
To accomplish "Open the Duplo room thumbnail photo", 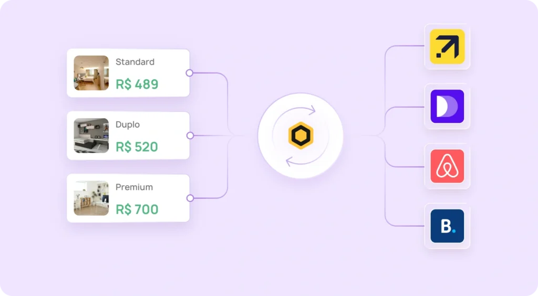I will [91, 135].
